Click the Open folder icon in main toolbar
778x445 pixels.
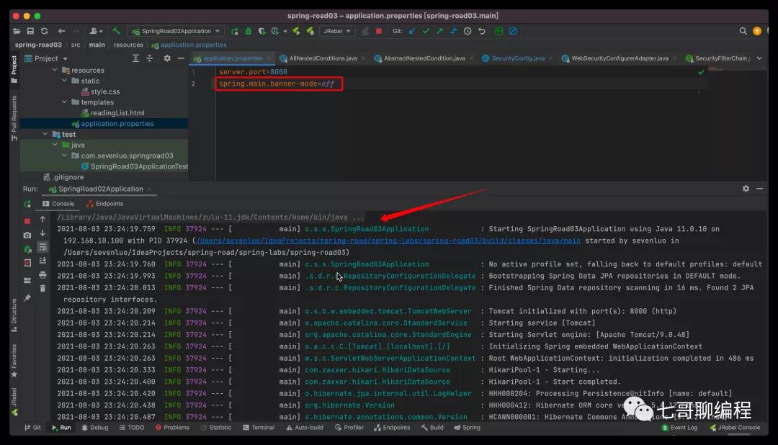[x=17, y=31]
